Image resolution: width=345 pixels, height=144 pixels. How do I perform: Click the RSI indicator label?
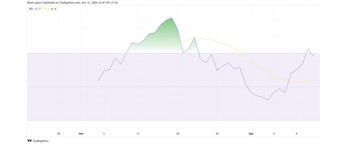pos(30,9)
